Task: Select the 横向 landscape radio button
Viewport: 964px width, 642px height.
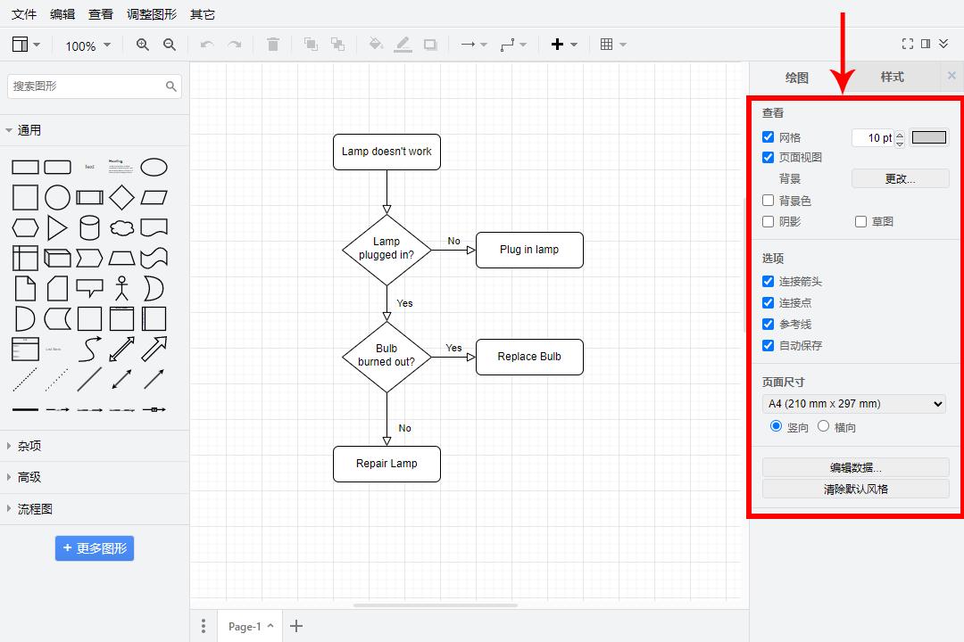Action: coord(823,427)
